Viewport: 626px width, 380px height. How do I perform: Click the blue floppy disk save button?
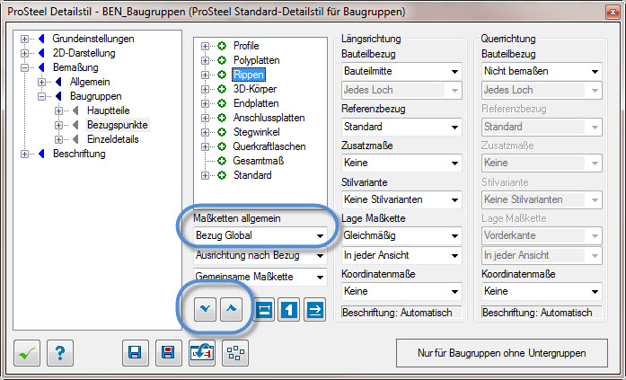(136, 353)
